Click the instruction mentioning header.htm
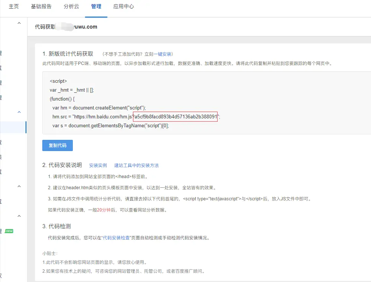Image resolution: width=371 pixels, height=282 pixels. [x=132, y=188]
